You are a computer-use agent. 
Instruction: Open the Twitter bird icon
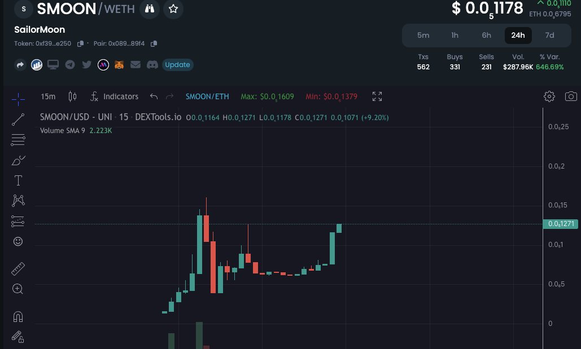(x=87, y=65)
